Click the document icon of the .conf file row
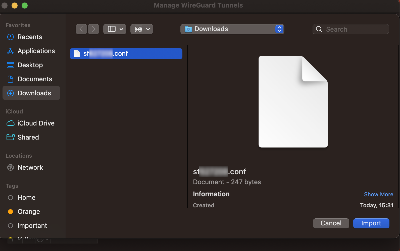This screenshot has height=251, width=400. (x=77, y=53)
